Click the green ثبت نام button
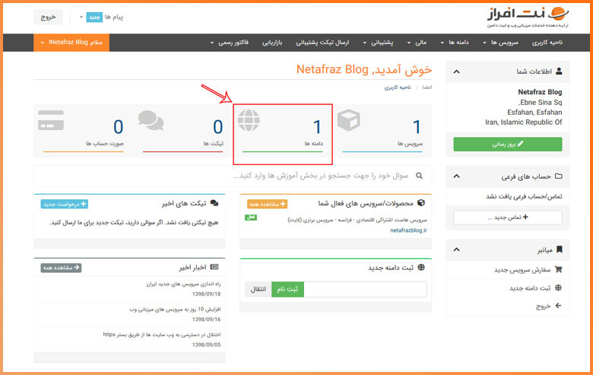 coord(287,289)
